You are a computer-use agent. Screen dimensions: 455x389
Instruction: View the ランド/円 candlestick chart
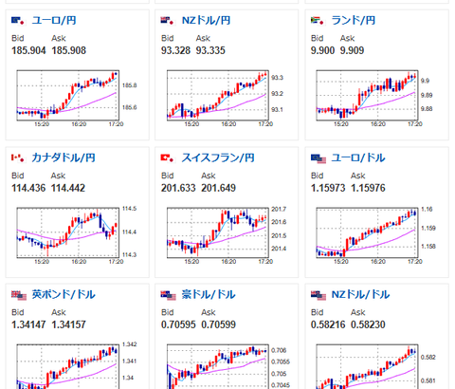coord(374,99)
